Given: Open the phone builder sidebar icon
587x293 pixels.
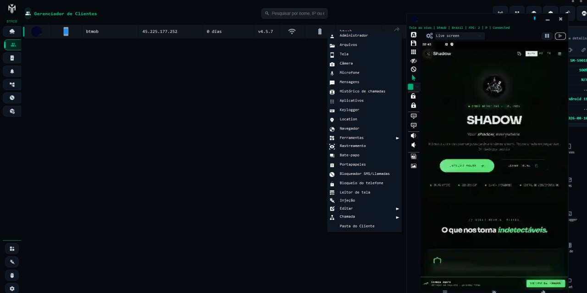Looking at the screenshot, I should click(x=12, y=58).
